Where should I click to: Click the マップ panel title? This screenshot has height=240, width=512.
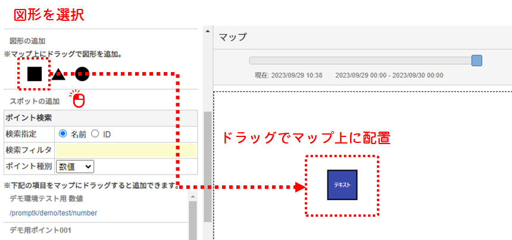[232, 37]
